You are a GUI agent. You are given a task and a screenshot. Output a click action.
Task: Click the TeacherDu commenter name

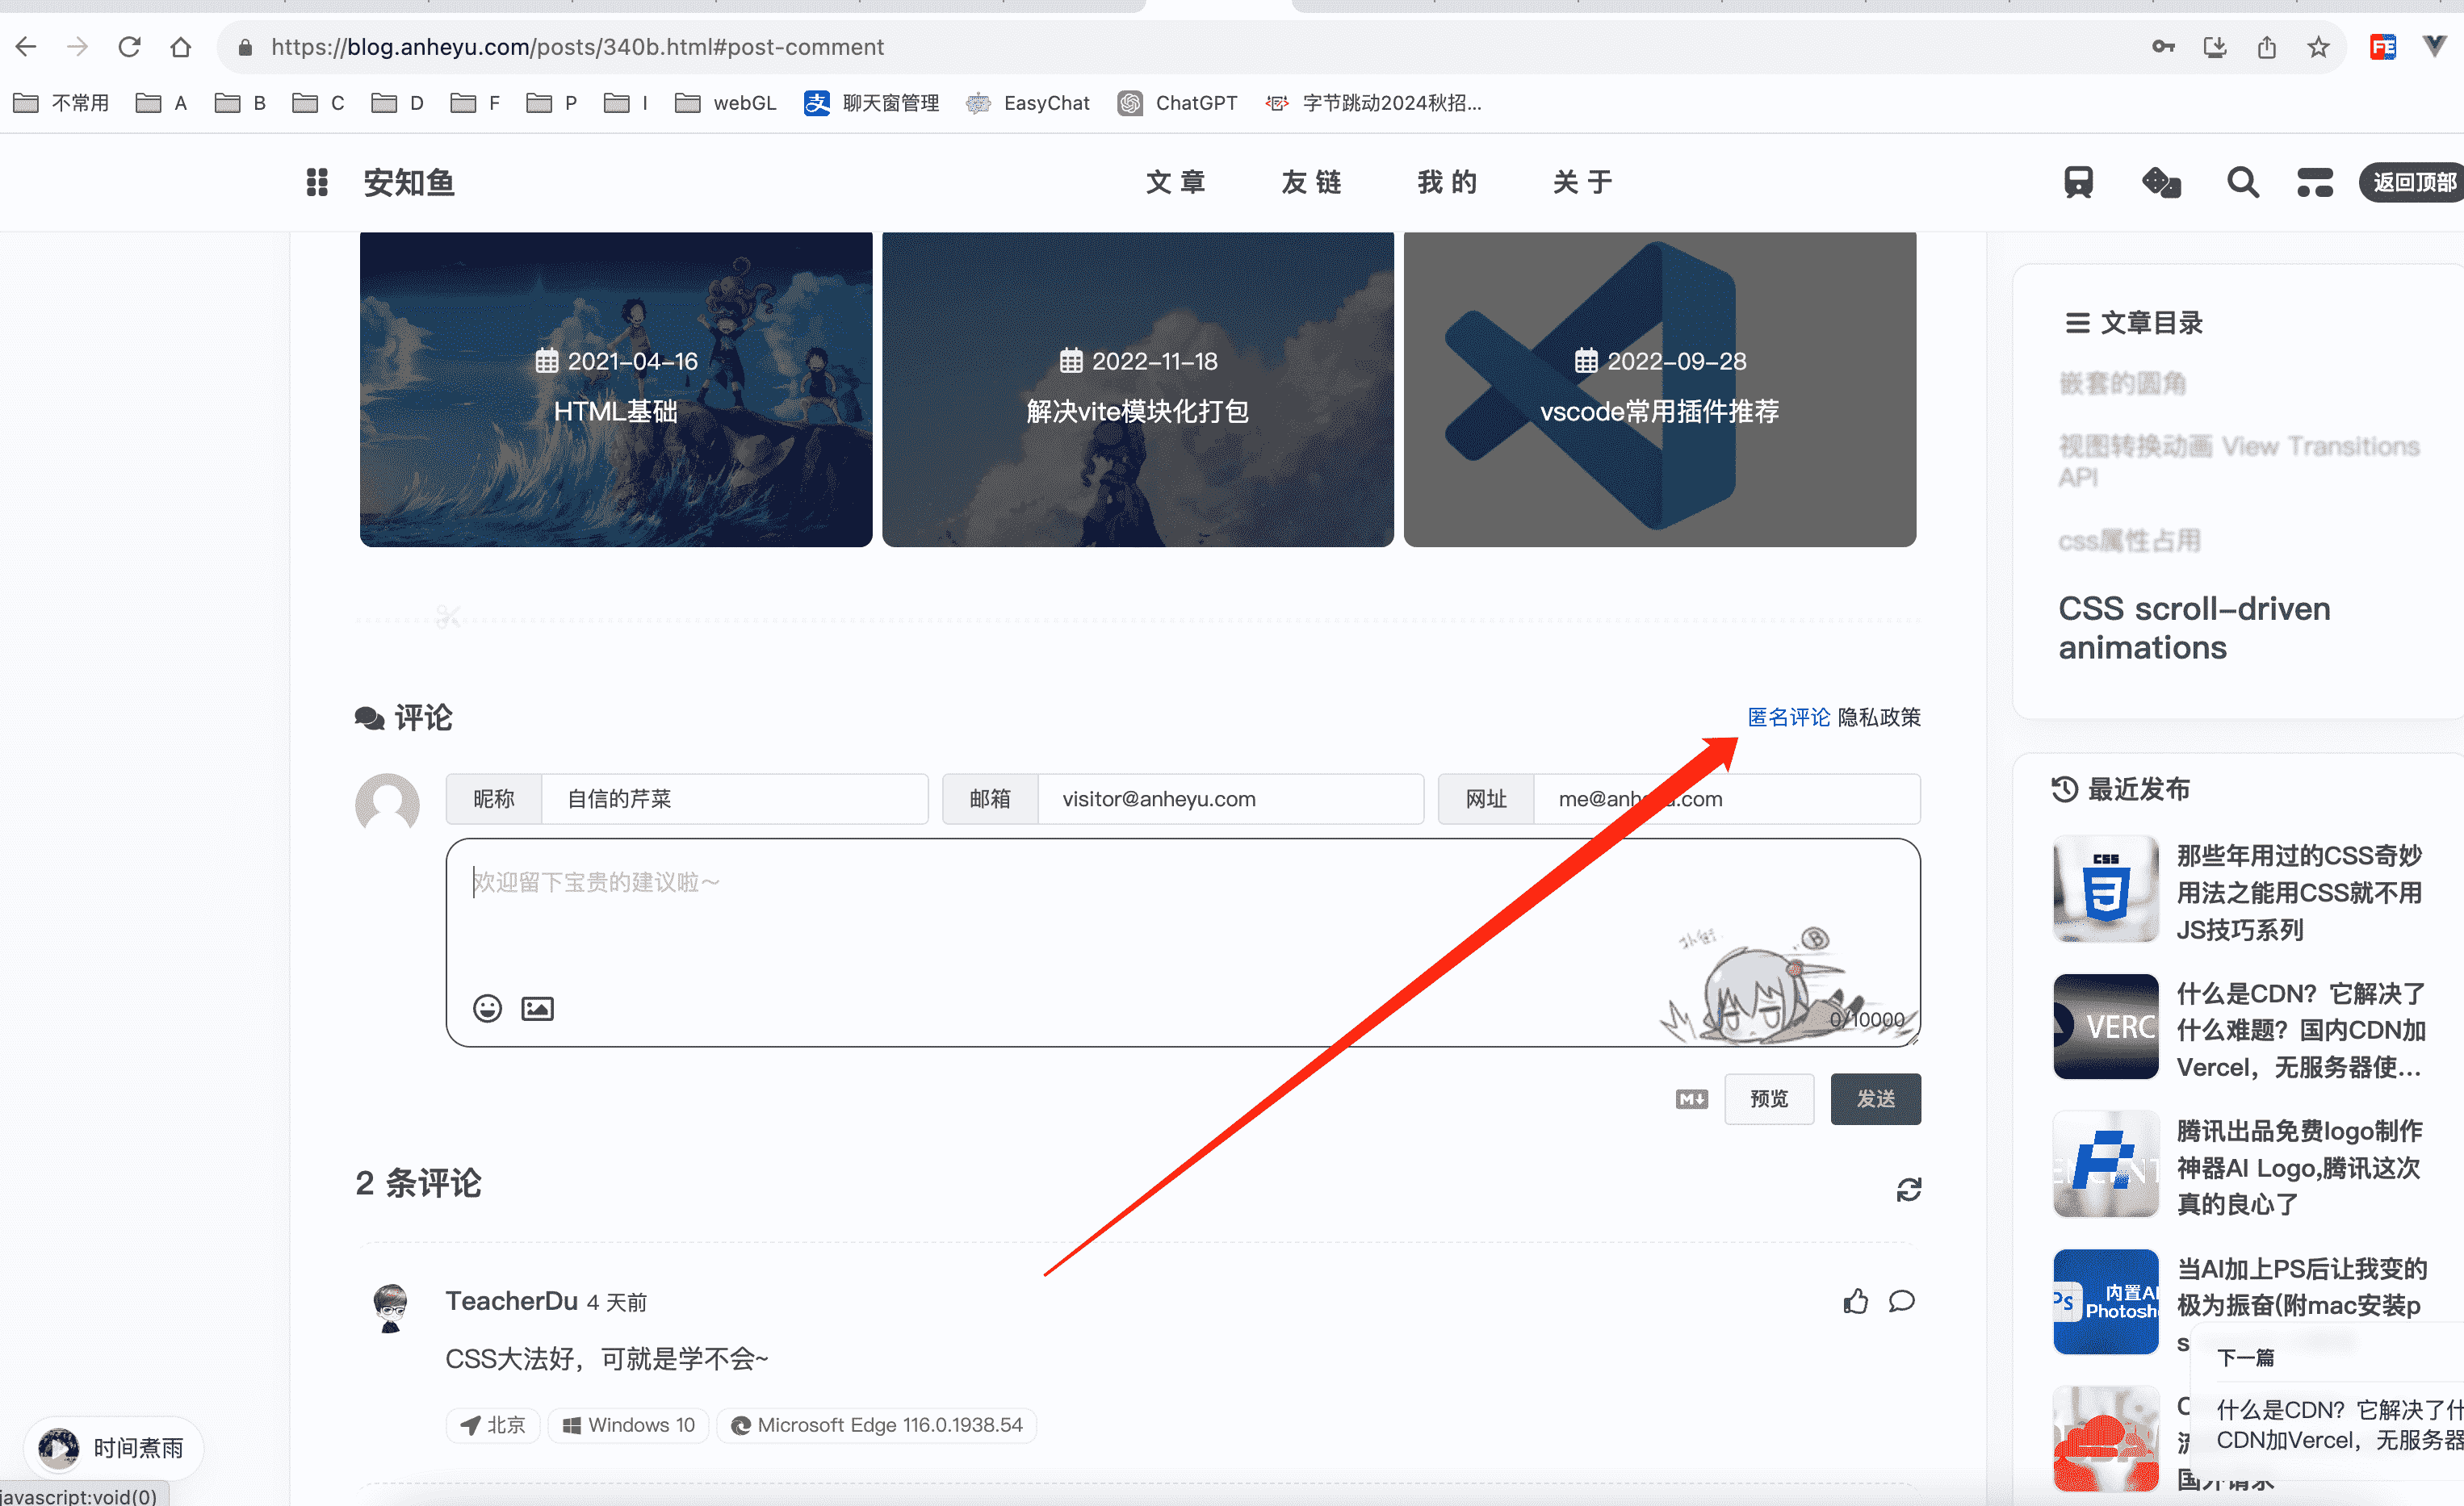[x=511, y=1300]
